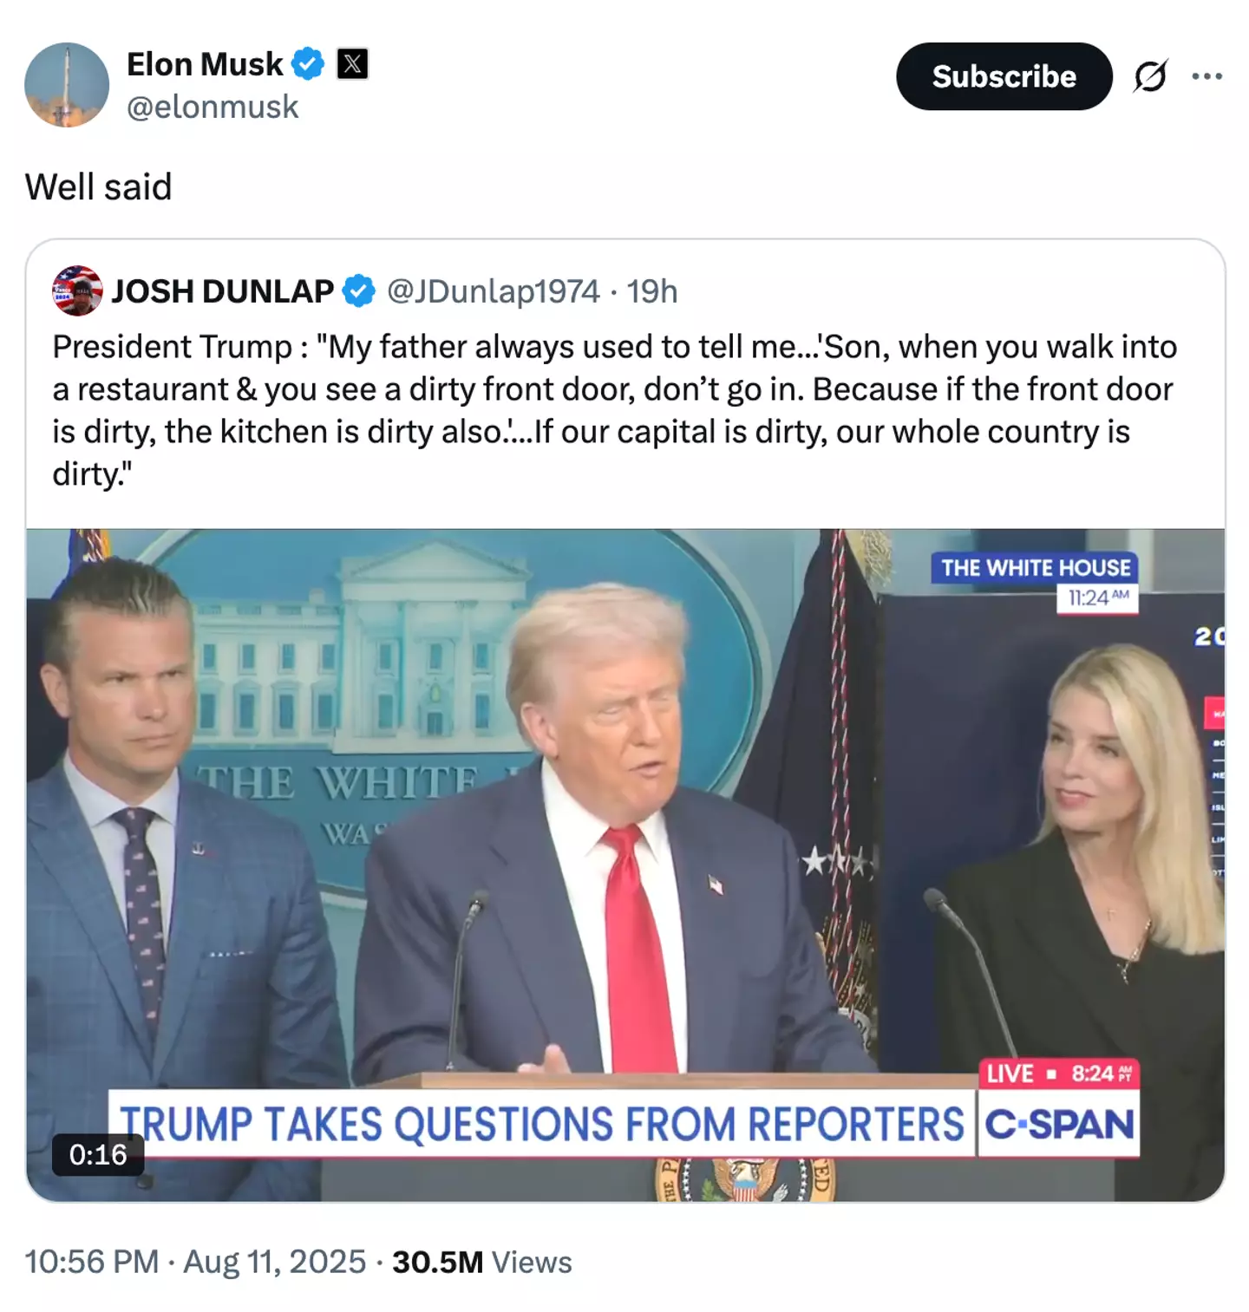This screenshot has height=1312, width=1249.
Task: Click the 30.5M Views count
Action: pyautogui.click(x=481, y=1262)
